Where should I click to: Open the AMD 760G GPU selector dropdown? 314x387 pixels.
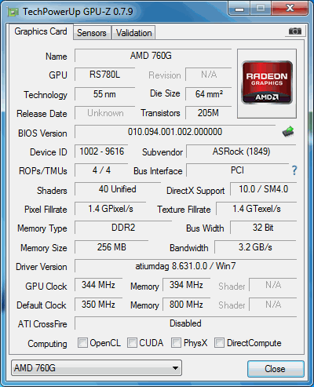coord(97,368)
